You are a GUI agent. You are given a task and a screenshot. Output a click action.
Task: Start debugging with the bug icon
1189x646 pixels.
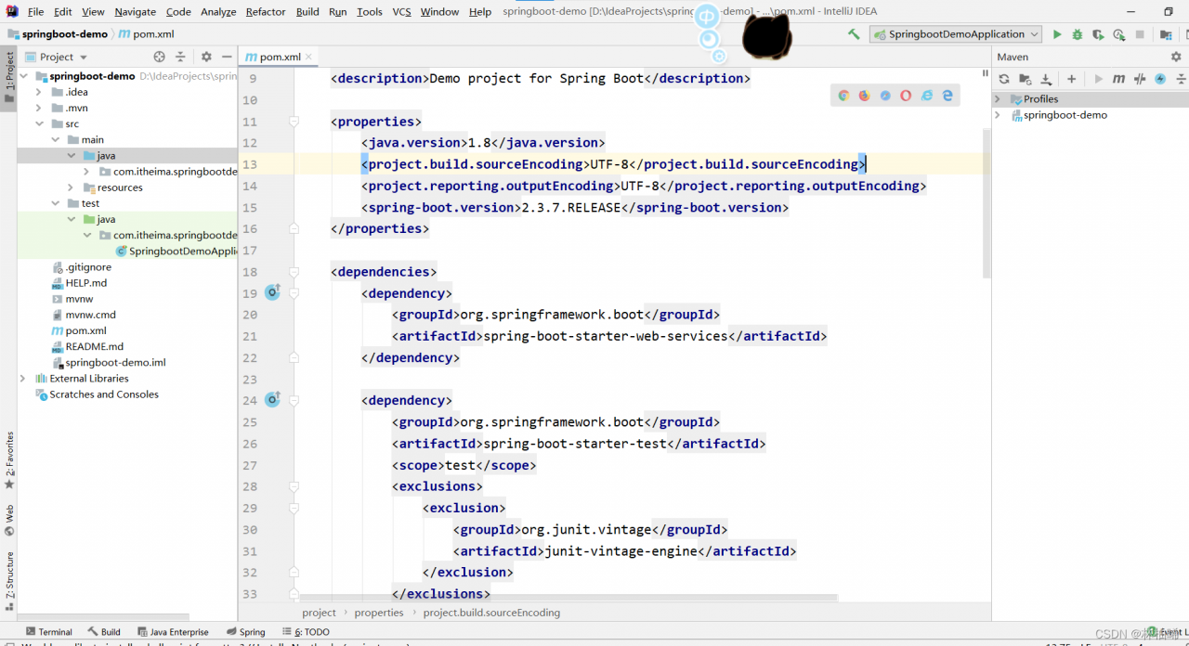coord(1078,34)
